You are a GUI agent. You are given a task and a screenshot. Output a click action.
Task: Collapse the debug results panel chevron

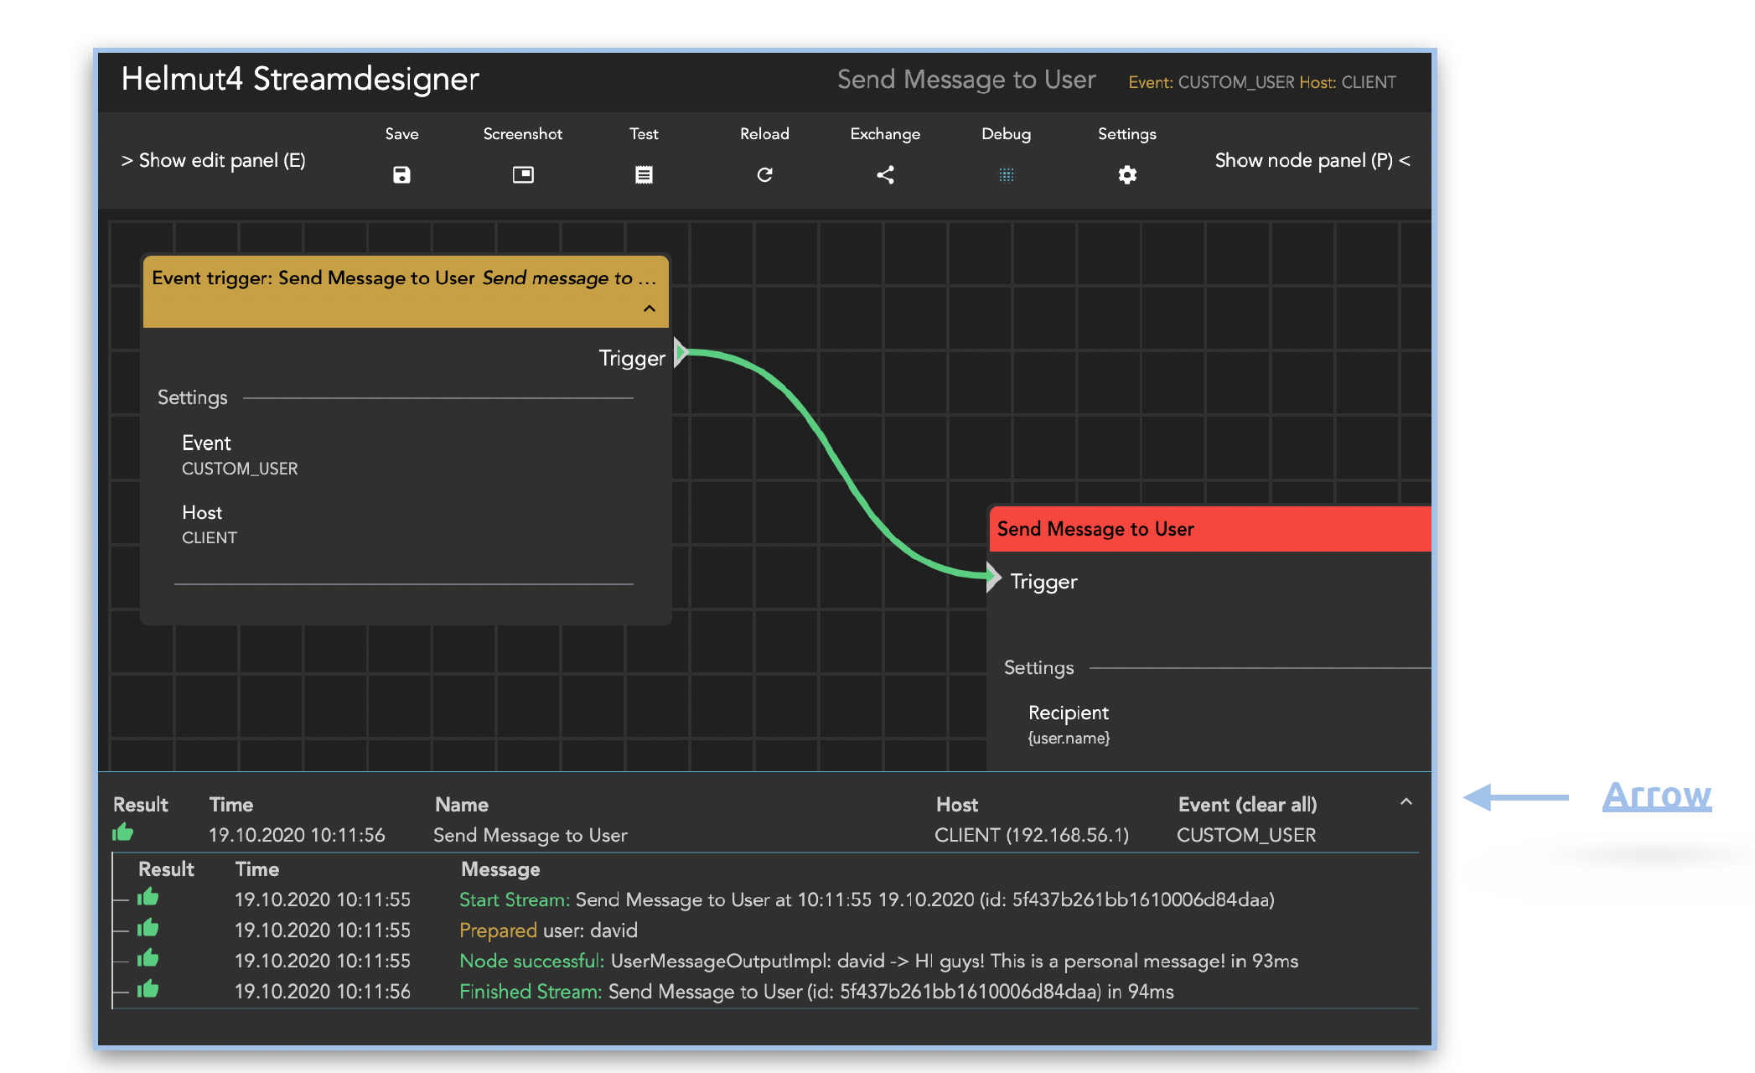coord(1406,802)
